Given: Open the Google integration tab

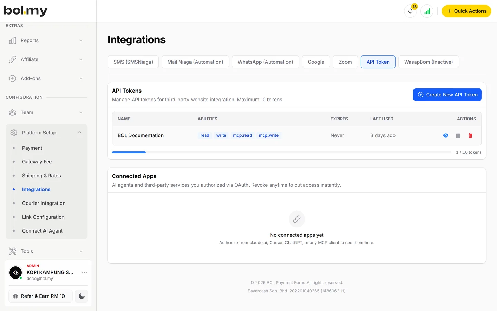Looking at the screenshot, I should coord(316,62).
